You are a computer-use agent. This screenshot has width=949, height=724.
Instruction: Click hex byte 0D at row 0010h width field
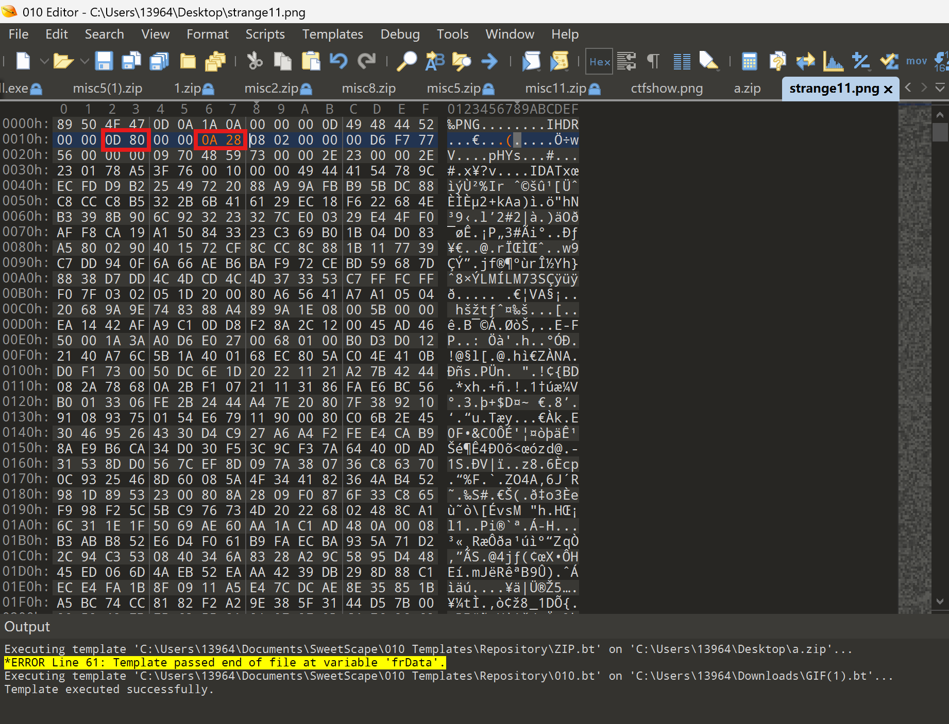[113, 140]
